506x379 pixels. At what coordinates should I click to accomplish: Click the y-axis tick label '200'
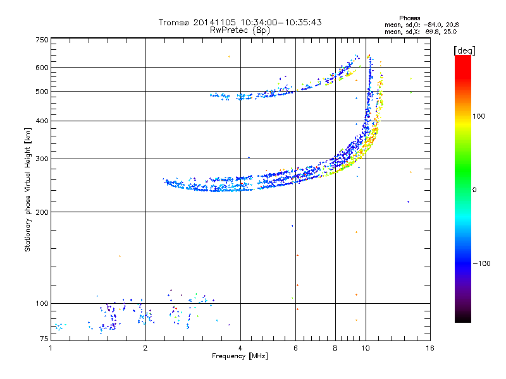(x=42, y=212)
